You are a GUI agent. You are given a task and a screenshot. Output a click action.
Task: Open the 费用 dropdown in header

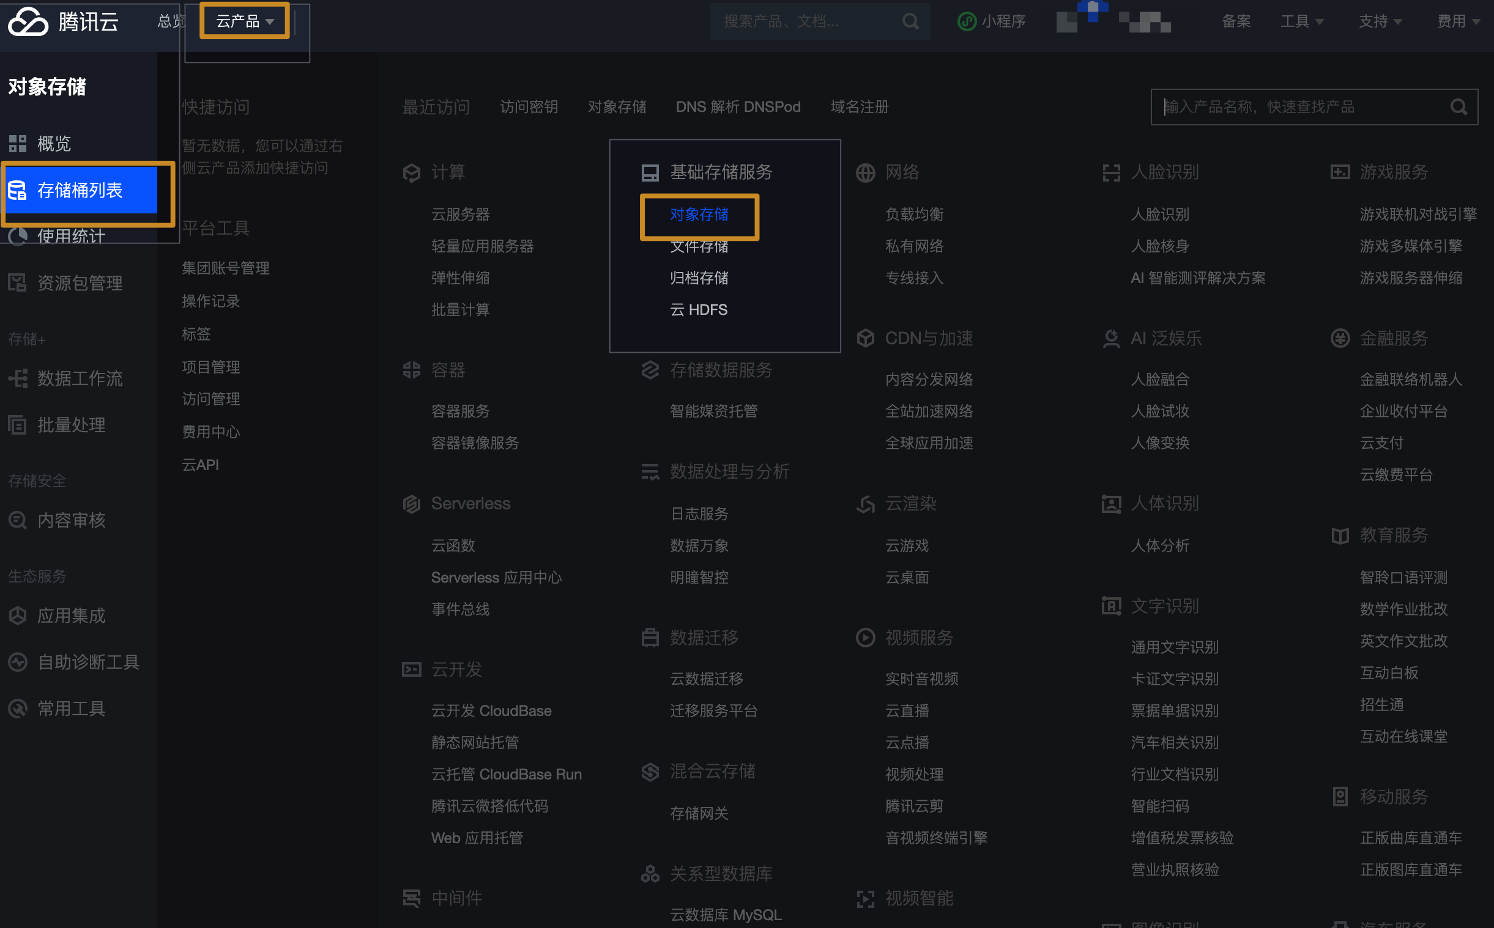click(x=1458, y=21)
